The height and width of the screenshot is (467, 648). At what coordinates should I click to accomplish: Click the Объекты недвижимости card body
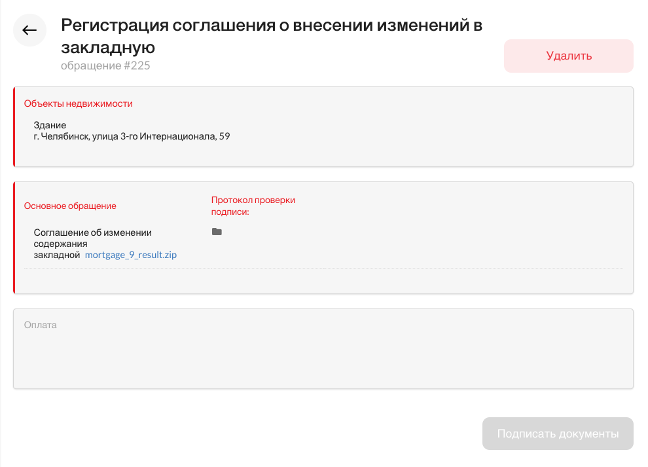click(x=323, y=126)
